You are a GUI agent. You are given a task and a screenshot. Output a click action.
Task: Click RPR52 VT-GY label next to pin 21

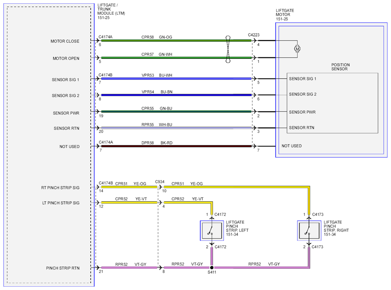(131, 264)
